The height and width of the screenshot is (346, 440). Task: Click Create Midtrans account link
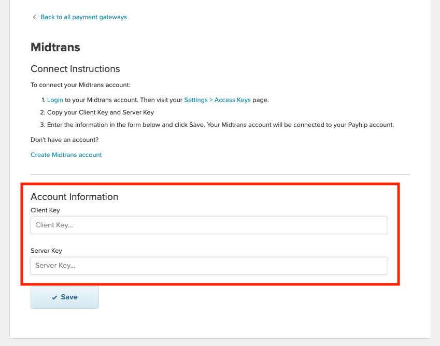66,155
